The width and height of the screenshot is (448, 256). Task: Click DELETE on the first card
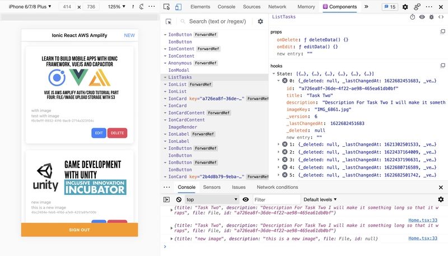click(x=117, y=133)
